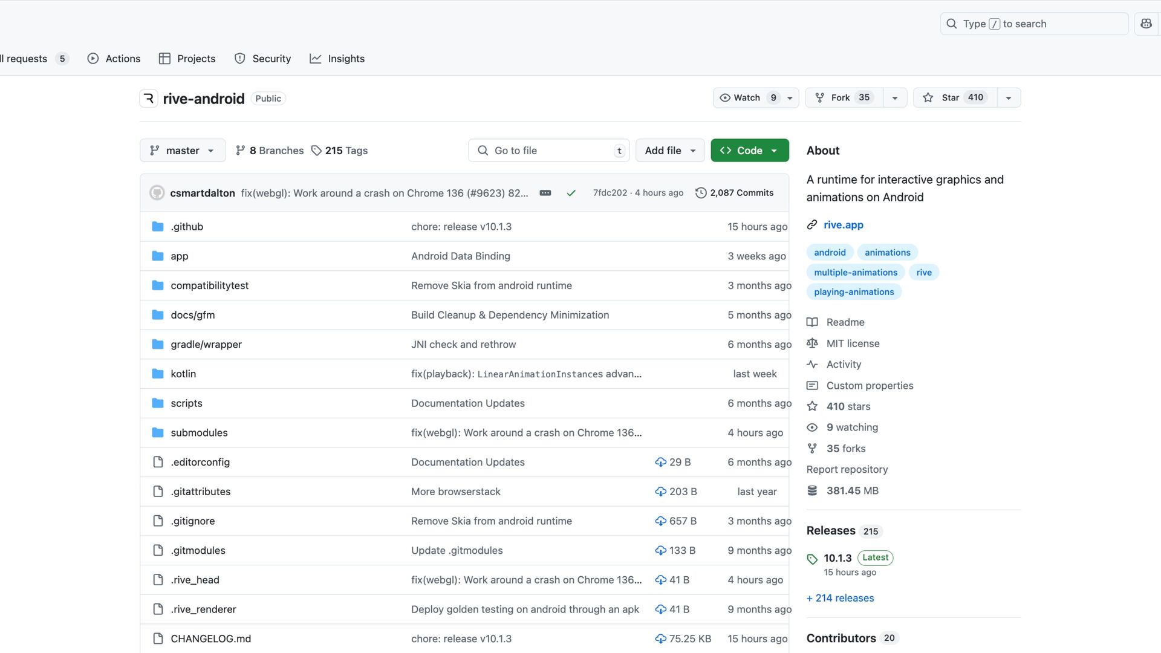Image resolution: width=1161 pixels, height=653 pixels.
Task: Click the tag icon beside 215 Tags
Action: (316, 151)
